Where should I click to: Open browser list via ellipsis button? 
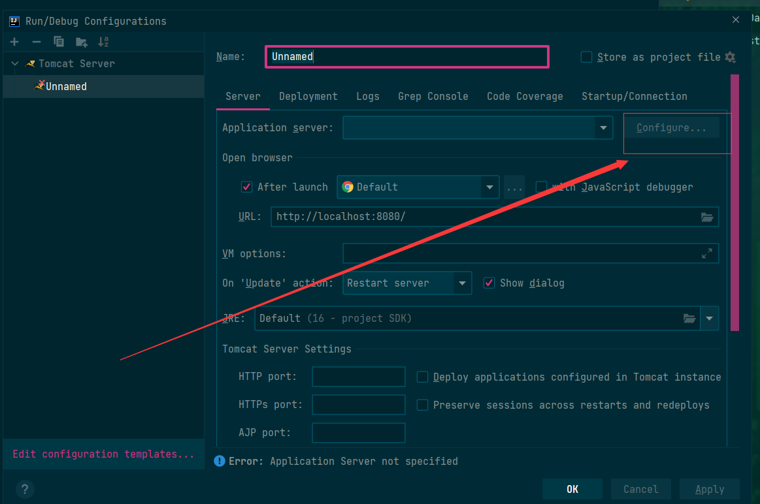514,187
